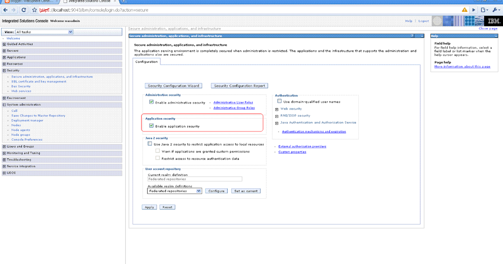Uncheck Enable application security
This screenshot has height=264, width=503.
click(x=151, y=126)
